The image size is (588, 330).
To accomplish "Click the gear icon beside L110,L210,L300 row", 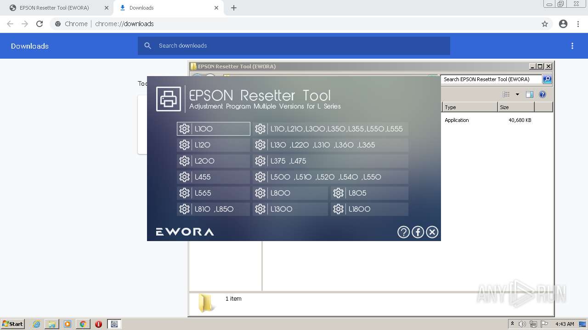I will click(x=260, y=129).
